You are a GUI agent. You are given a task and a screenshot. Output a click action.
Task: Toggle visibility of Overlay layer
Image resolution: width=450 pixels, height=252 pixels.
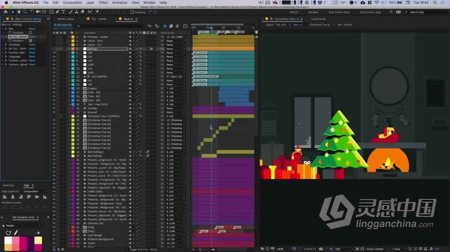pos(54,108)
